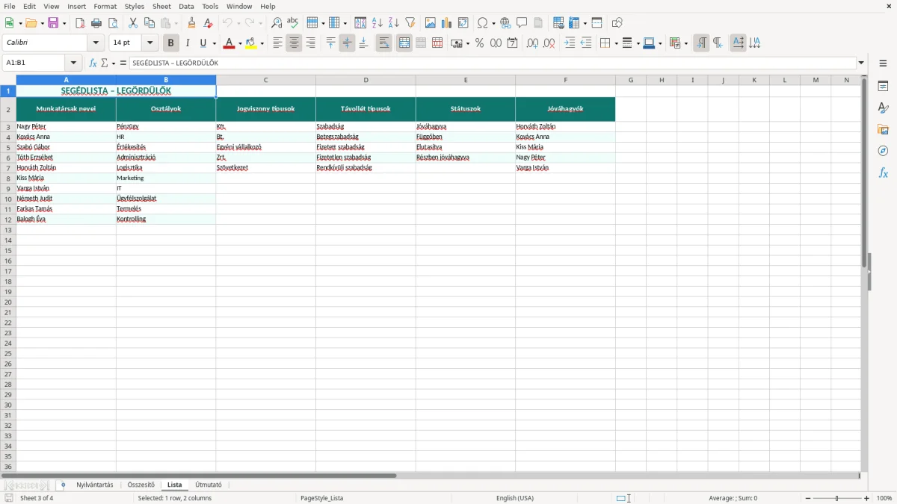Toggle Underline formatting
The image size is (897, 504).
(x=203, y=43)
